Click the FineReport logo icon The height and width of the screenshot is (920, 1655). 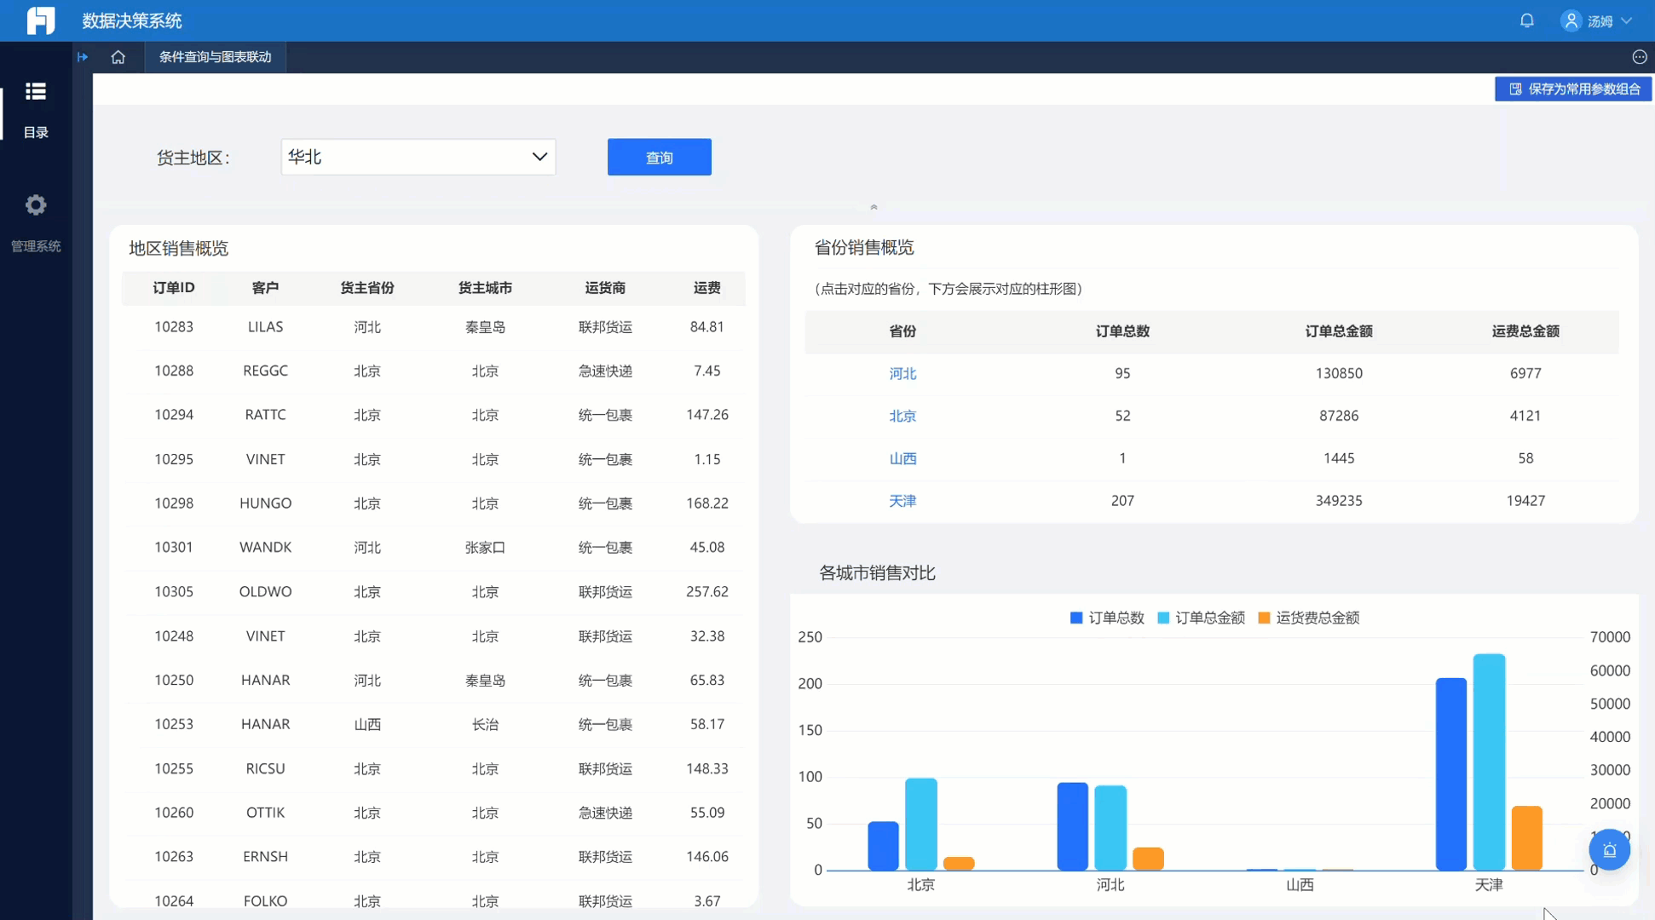40,20
